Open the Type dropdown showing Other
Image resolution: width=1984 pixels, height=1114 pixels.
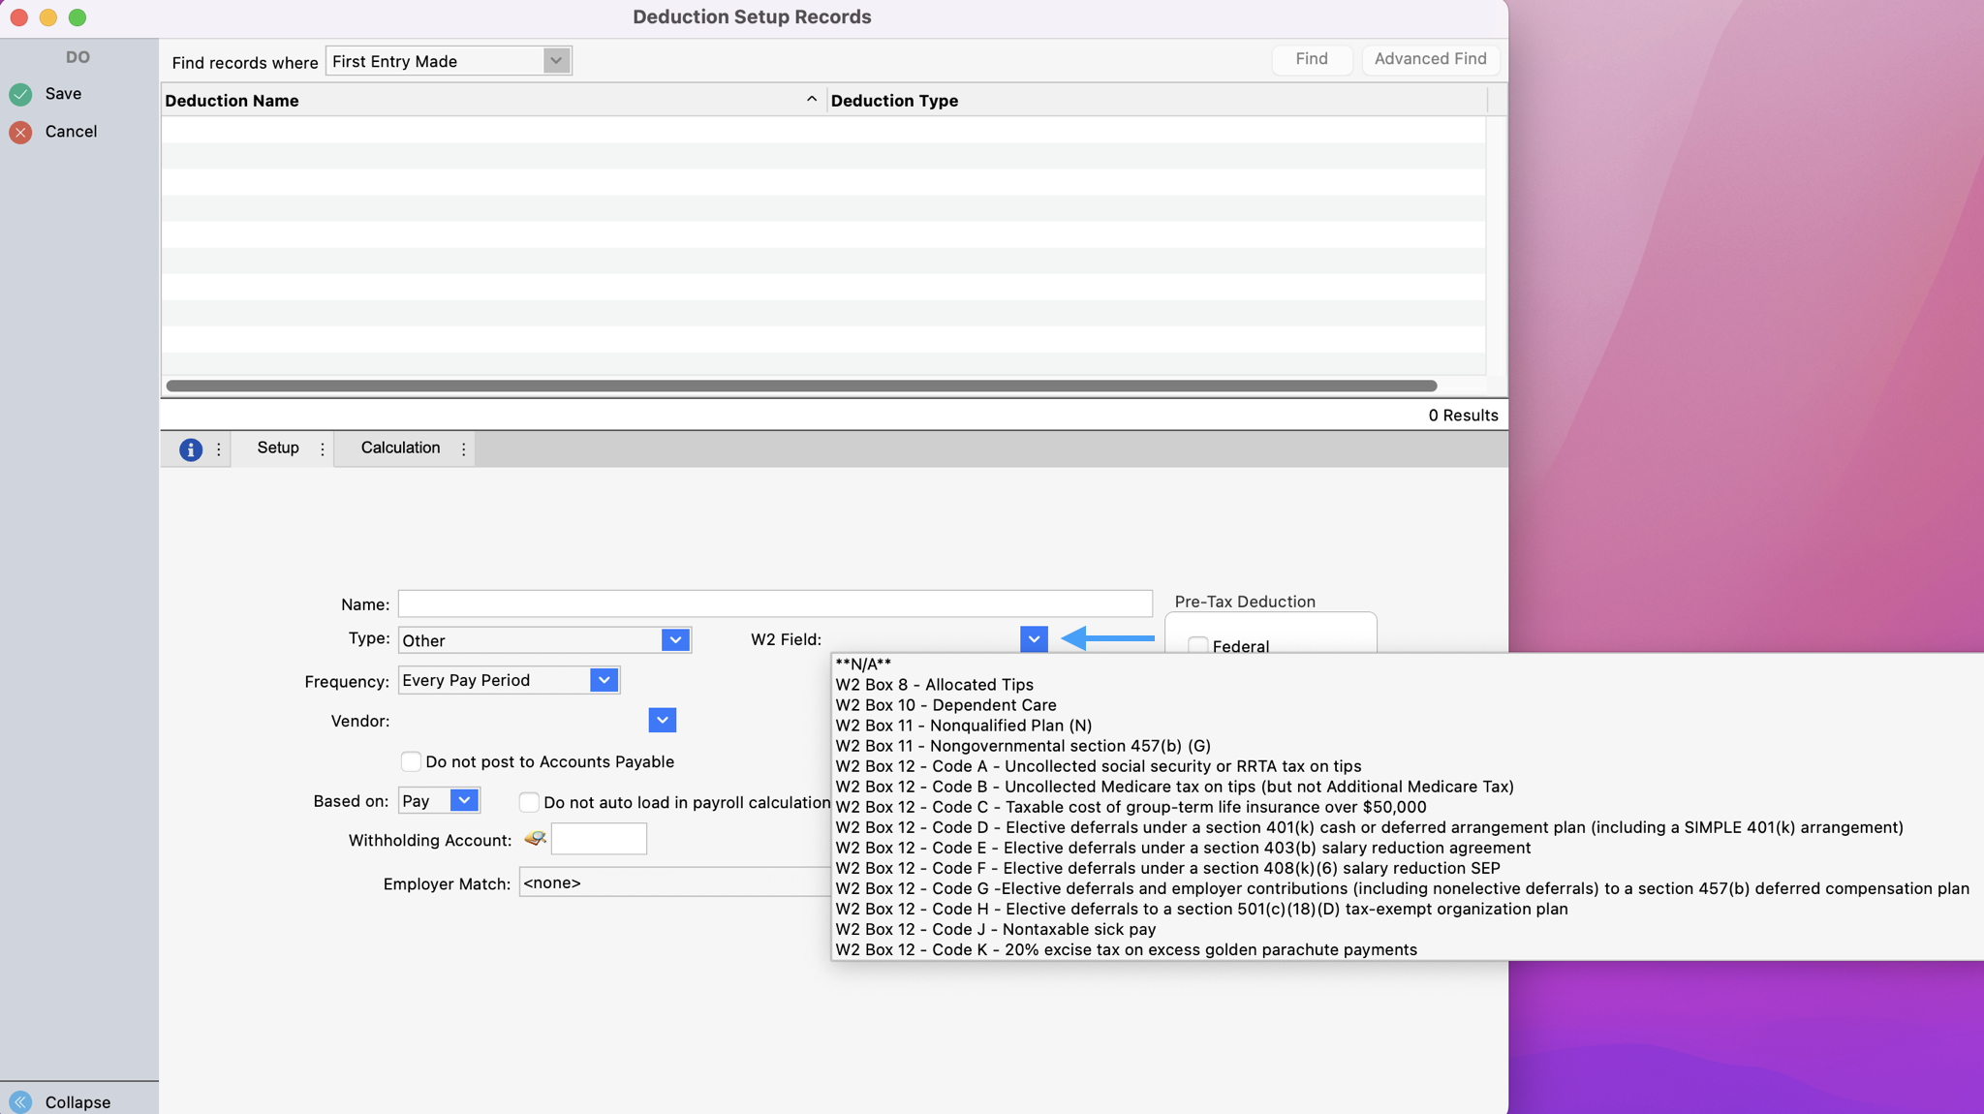click(675, 640)
